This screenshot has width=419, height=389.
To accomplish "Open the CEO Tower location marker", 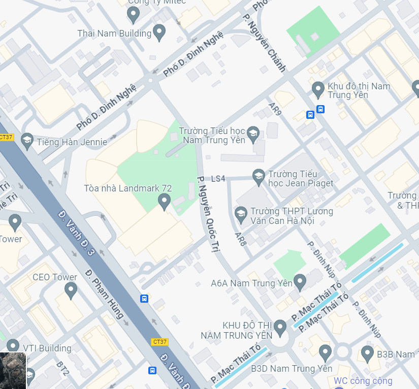I will point(71,291).
